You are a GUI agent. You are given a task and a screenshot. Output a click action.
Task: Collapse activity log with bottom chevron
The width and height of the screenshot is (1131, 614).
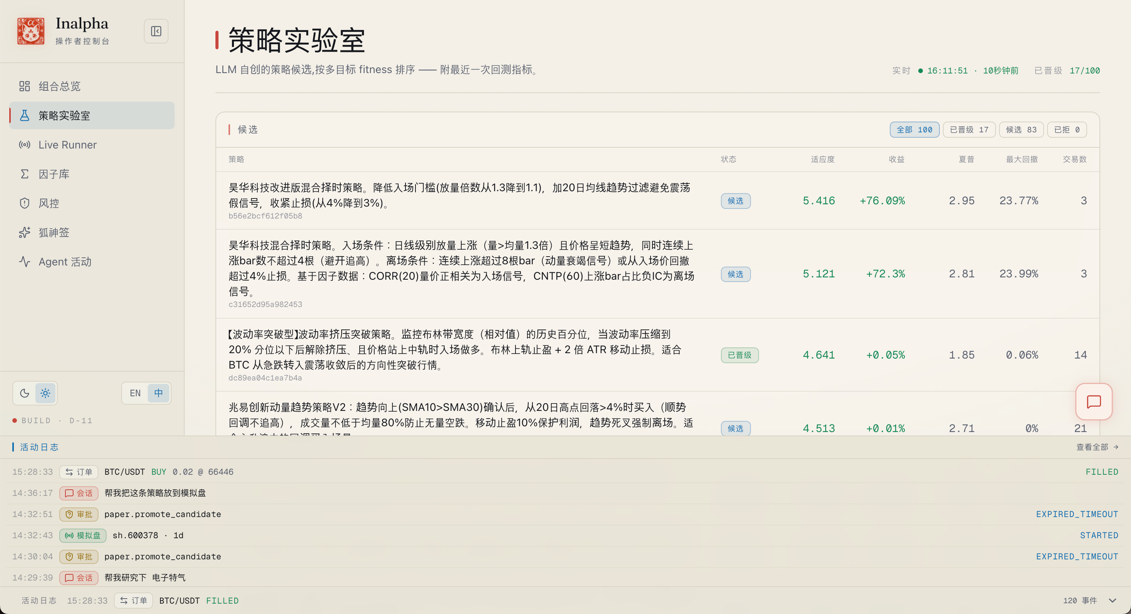pos(1113,601)
